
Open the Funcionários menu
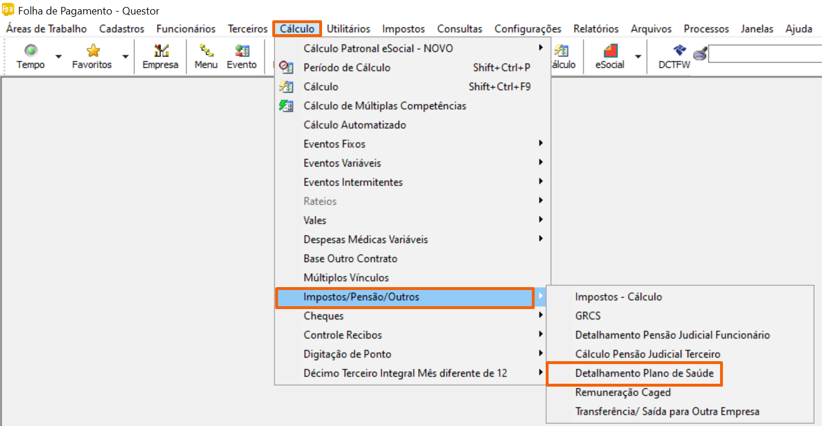(x=186, y=28)
